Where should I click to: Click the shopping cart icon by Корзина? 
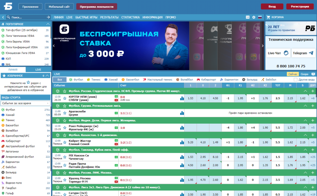[268, 17]
